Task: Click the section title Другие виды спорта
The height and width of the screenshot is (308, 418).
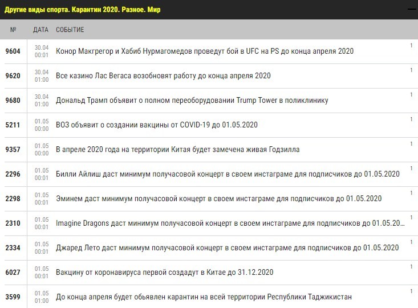Action: coord(83,10)
